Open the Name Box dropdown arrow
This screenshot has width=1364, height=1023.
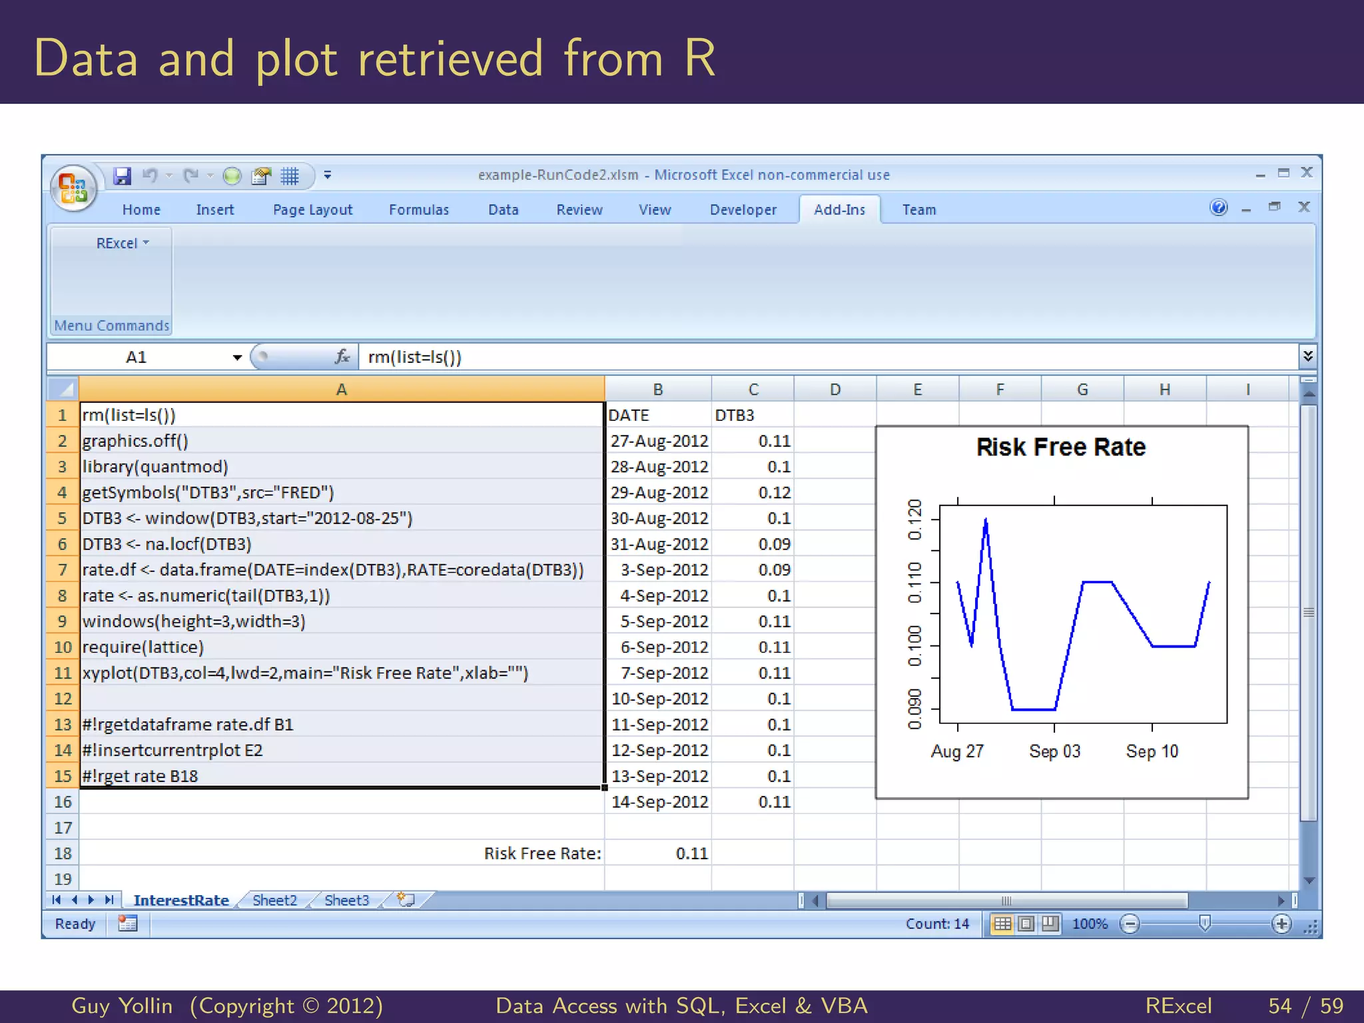coord(237,358)
